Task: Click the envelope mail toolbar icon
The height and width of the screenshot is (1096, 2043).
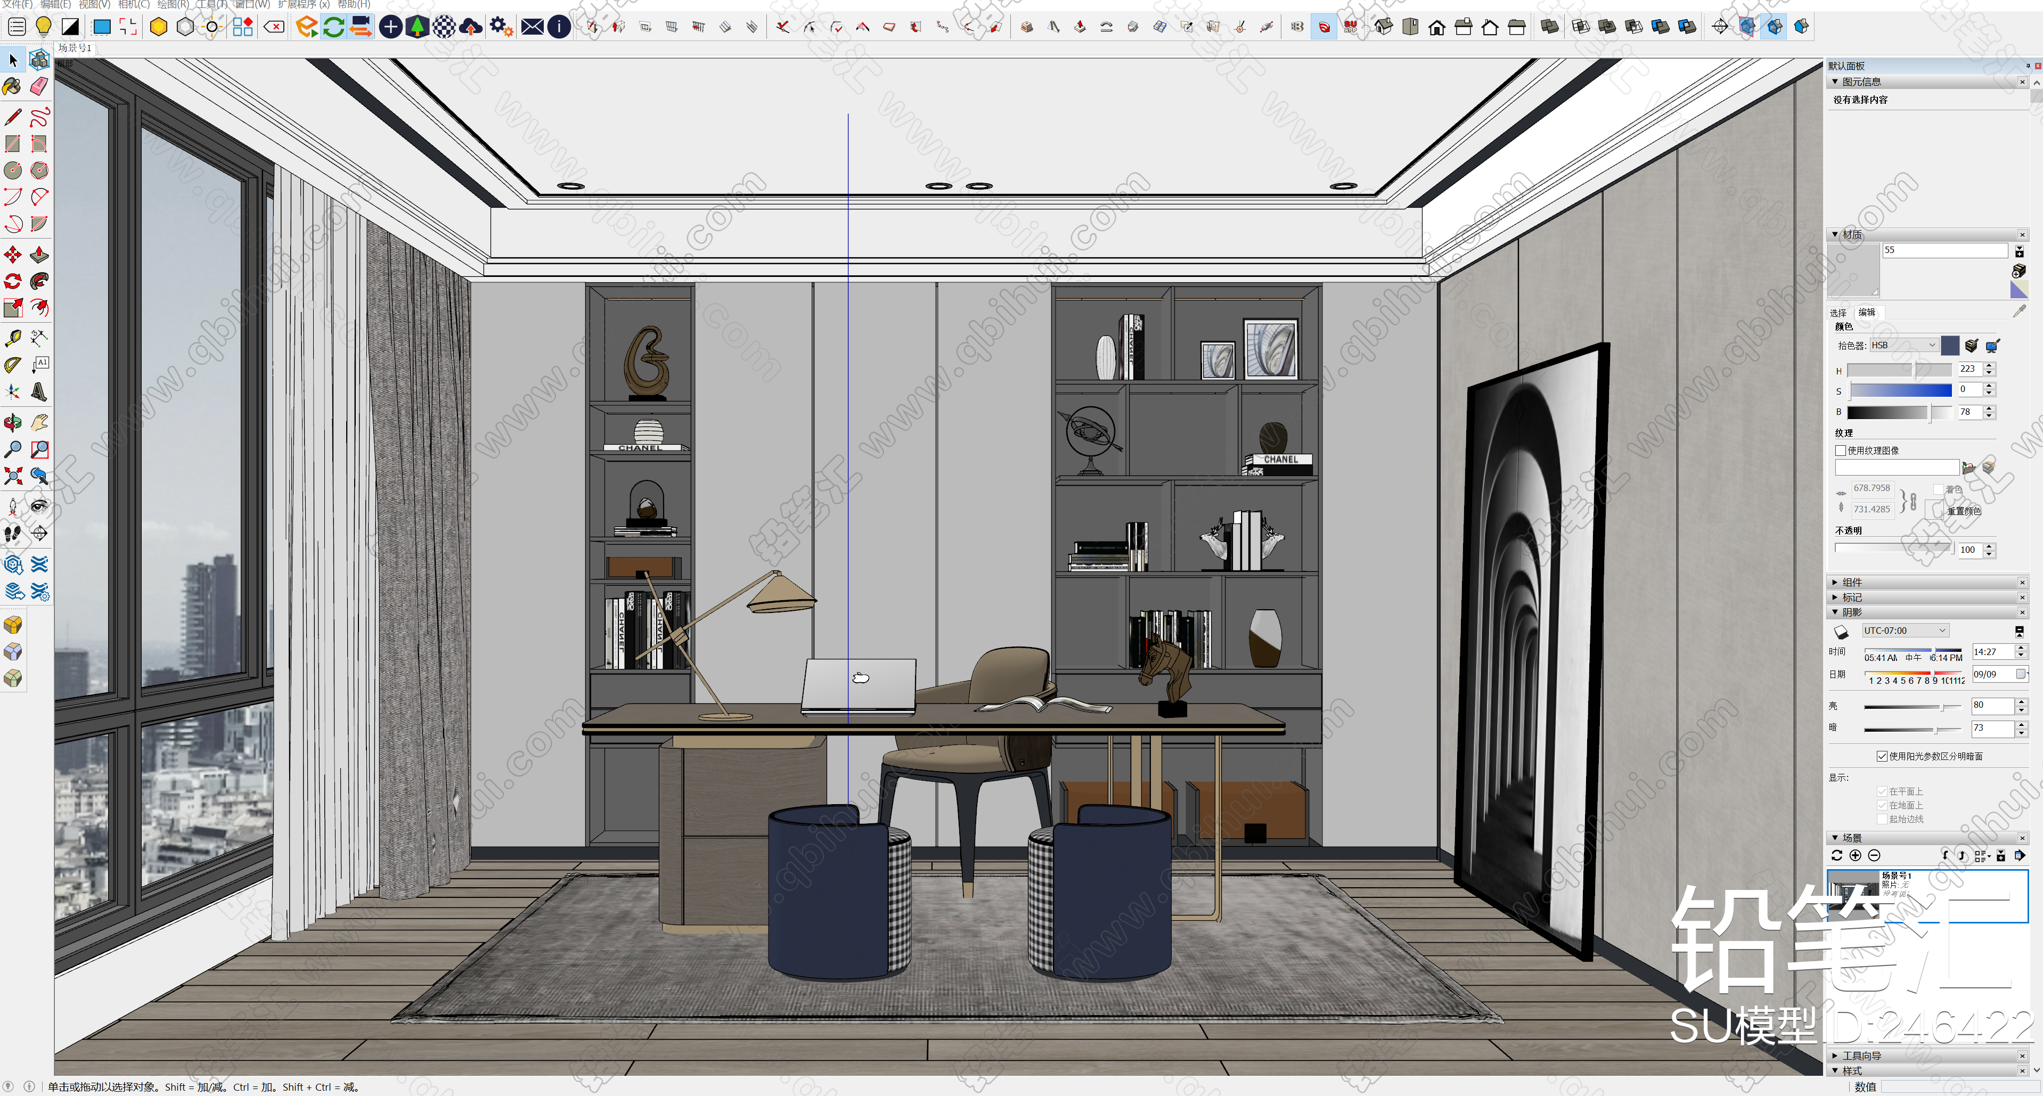Action: pos(533,27)
